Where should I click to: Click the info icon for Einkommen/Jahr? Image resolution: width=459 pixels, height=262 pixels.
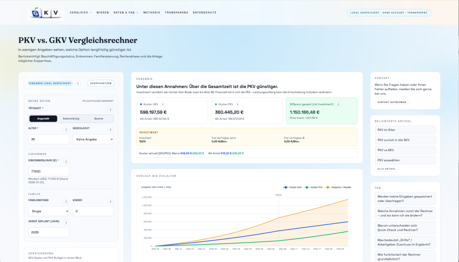coord(66,162)
